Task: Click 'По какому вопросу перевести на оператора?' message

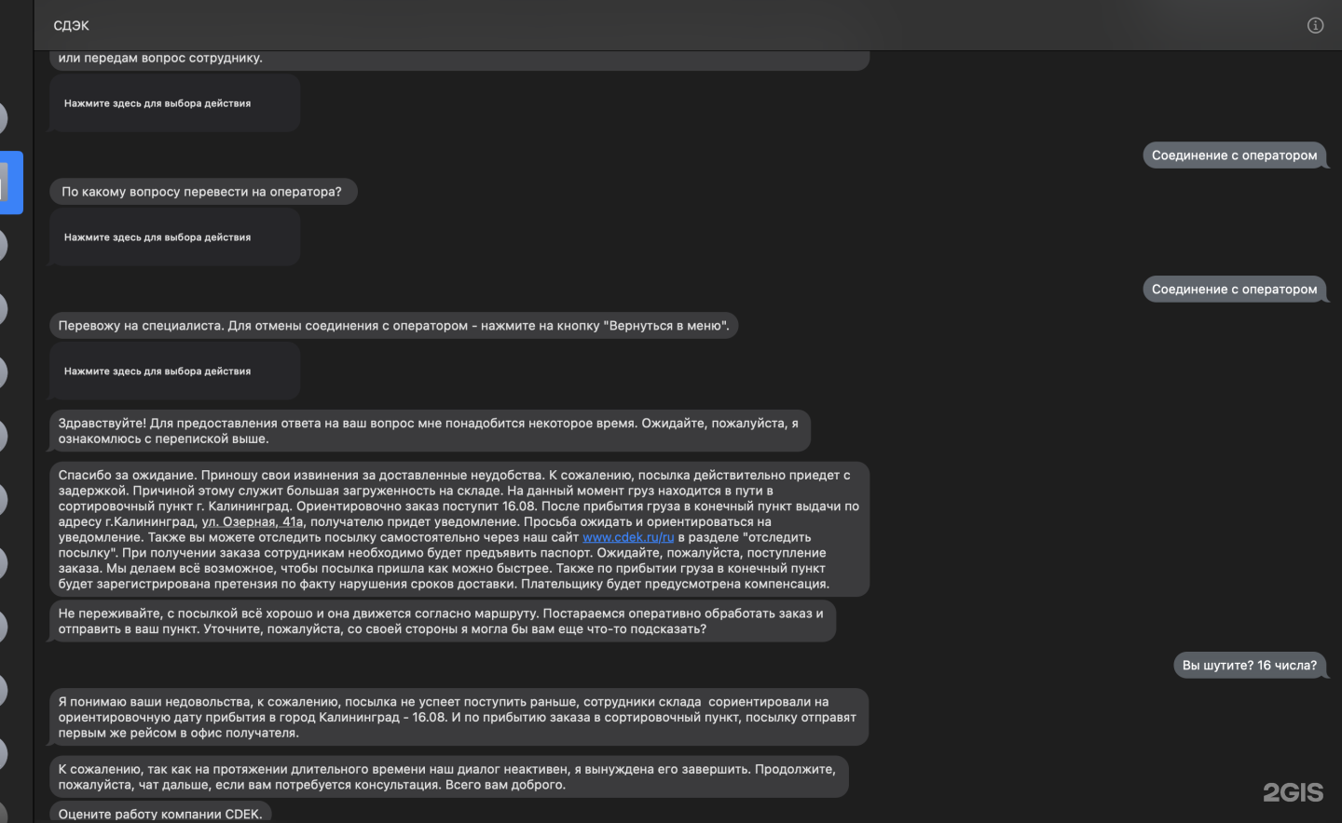Action: [202, 192]
